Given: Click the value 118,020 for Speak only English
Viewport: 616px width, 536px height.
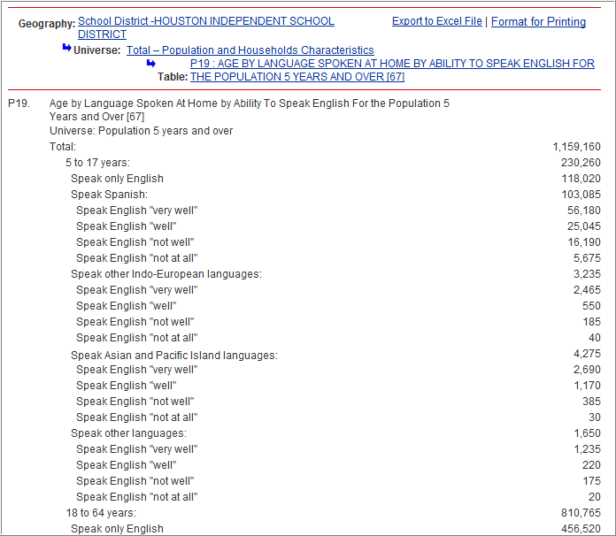Looking at the screenshot, I should tap(581, 179).
